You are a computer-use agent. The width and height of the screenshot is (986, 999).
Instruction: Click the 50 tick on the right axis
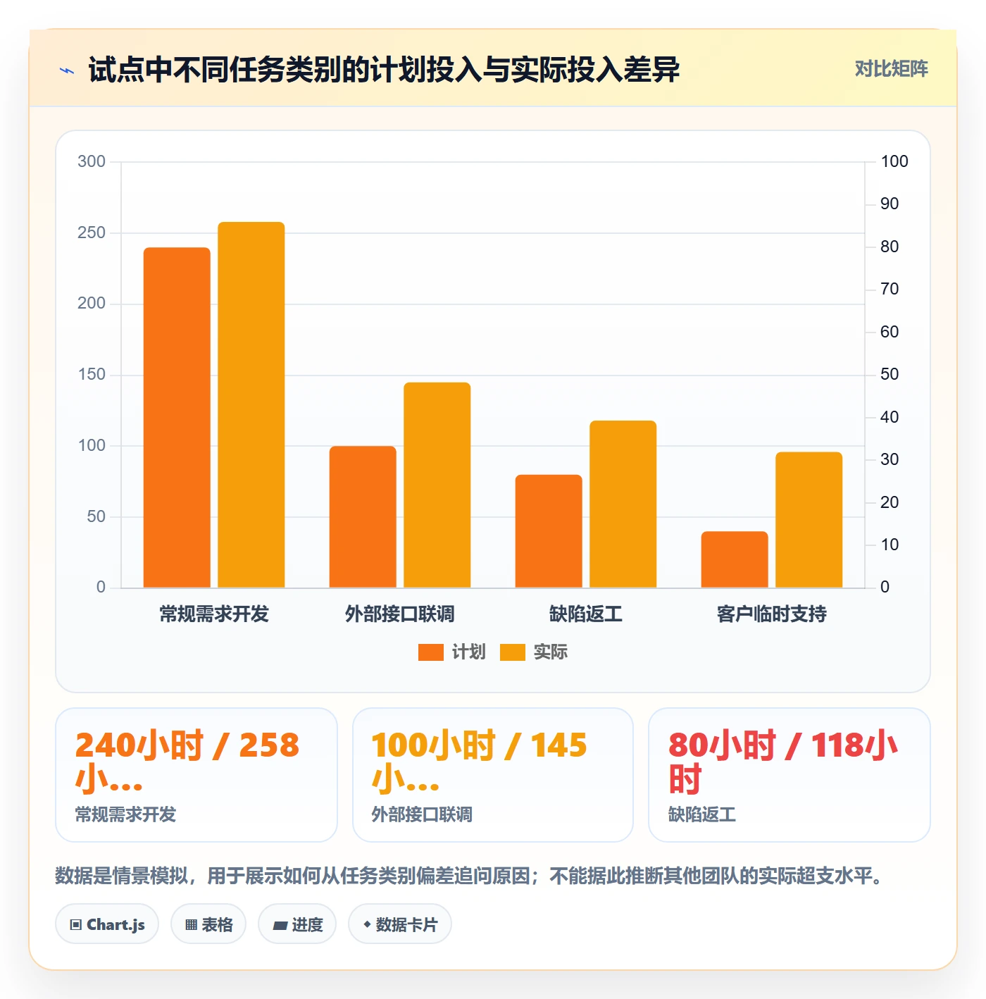(x=890, y=374)
